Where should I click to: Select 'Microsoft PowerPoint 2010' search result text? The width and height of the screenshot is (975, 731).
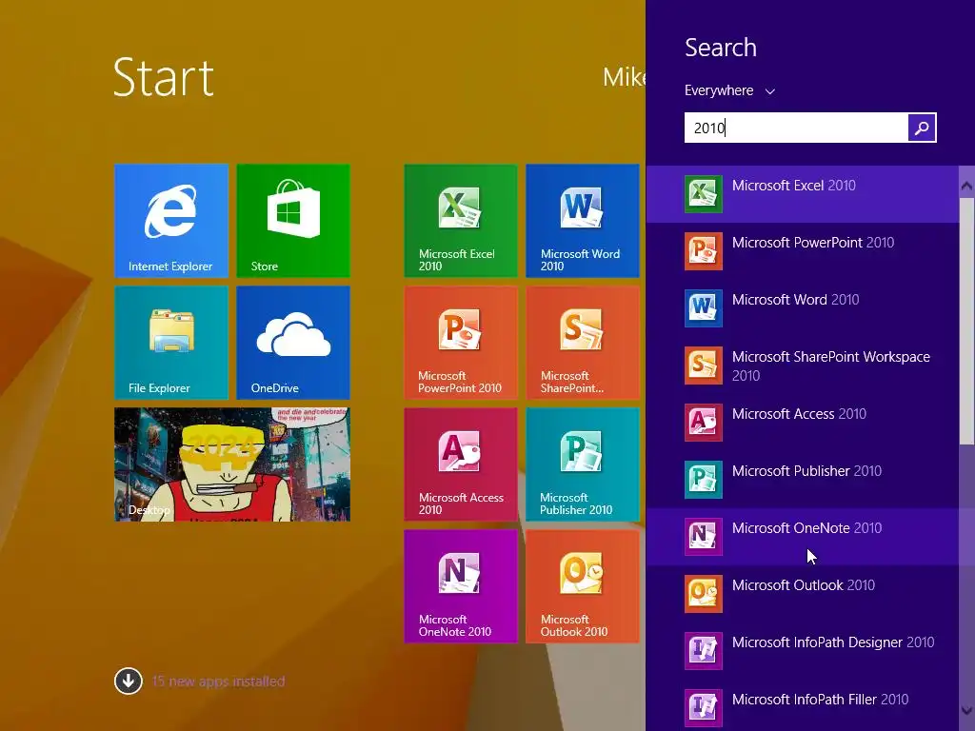(x=813, y=243)
